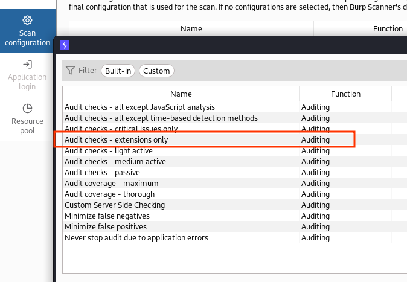Open the Resource pool section
Viewport: 407px width, 282px height.
click(27, 119)
